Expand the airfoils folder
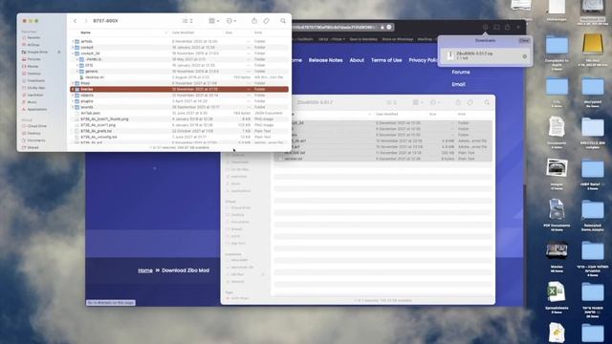Screen dimensions: 612x344 [x=73, y=41]
